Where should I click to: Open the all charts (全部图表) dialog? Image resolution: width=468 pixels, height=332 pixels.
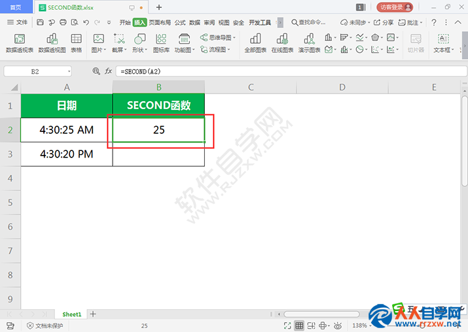pos(255,43)
